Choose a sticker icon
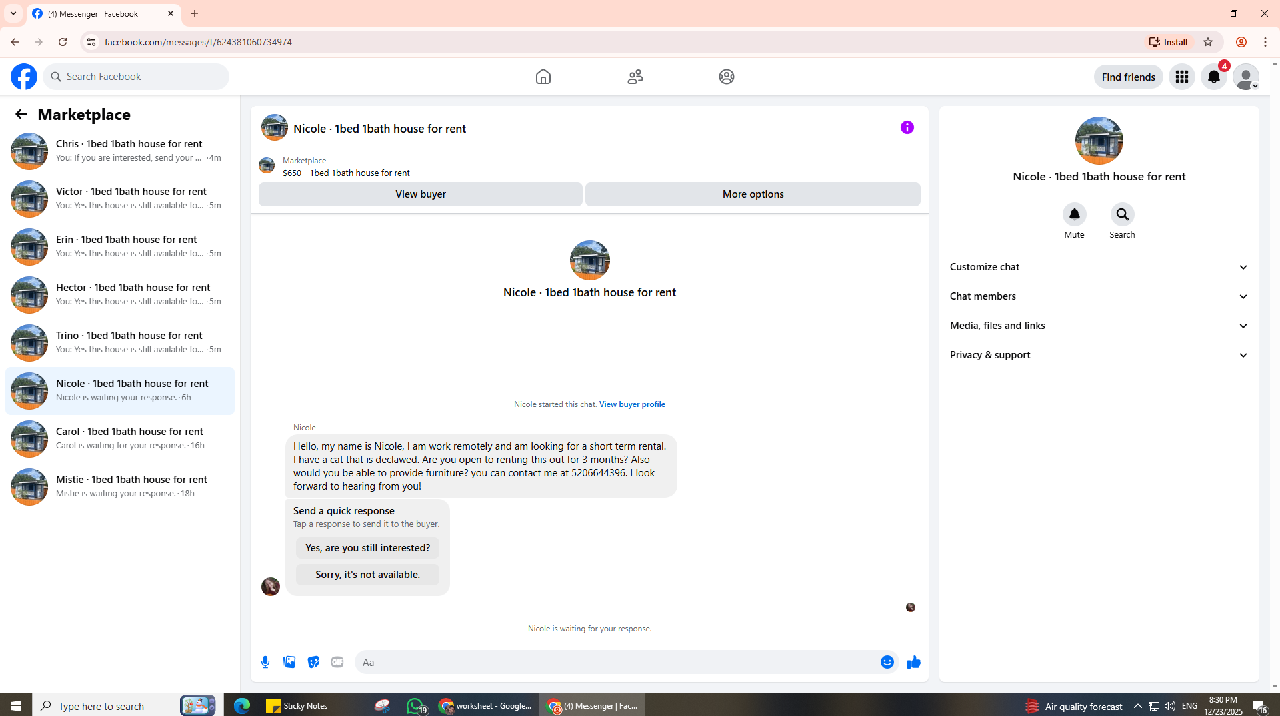The image size is (1280, 716). pos(313,662)
